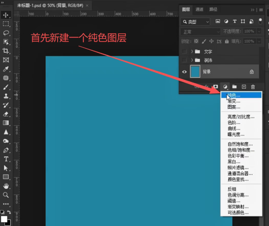Choose 亮度/对比度... from the menu

point(241,117)
